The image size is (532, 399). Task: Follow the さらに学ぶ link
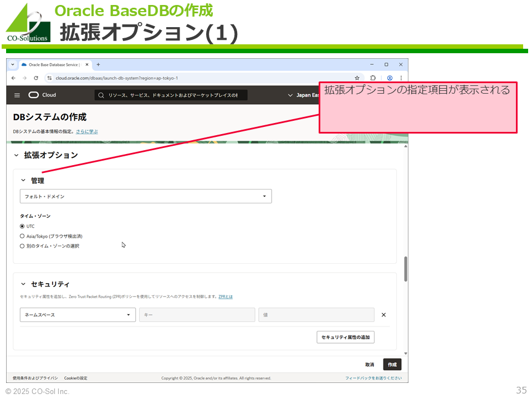pos(87,132)
